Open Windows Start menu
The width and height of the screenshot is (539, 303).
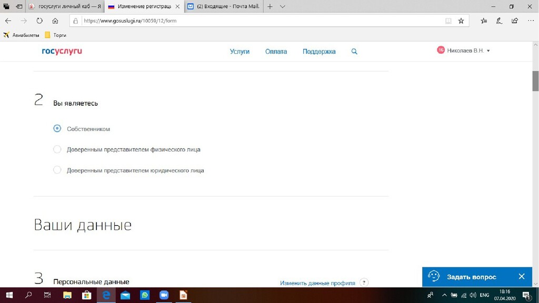point(9,295)
